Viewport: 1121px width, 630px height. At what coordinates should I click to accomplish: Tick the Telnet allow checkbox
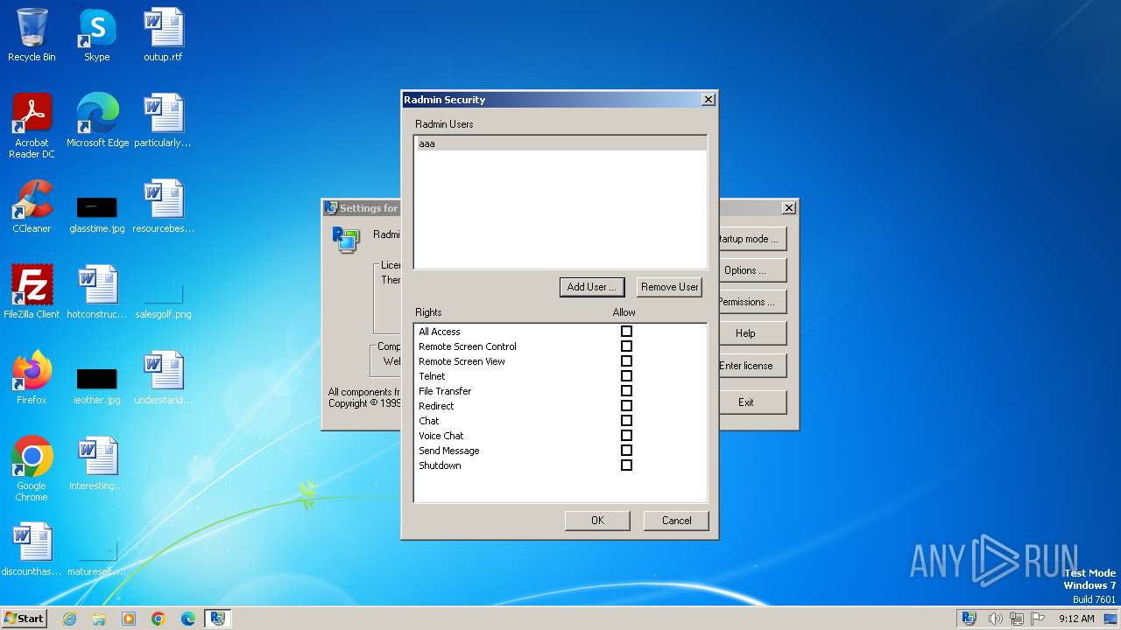point(626,376)
